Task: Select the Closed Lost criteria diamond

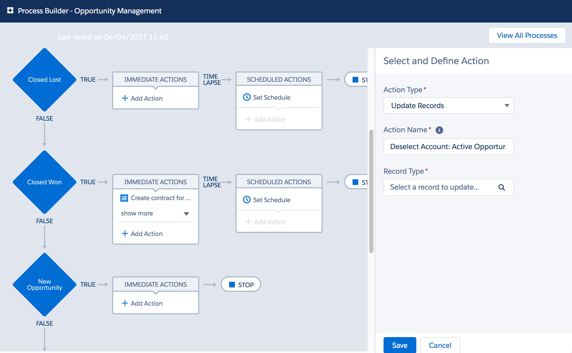Action: tap(44, 80)
